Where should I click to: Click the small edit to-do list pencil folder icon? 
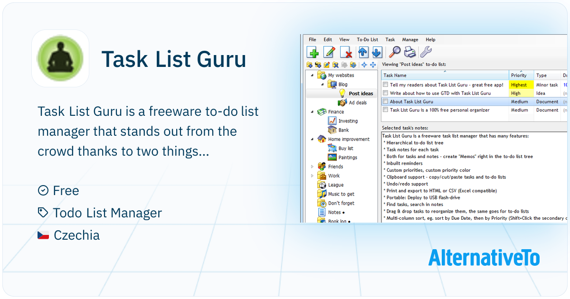point(327,65)
